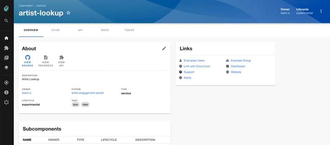Click globe icon beside Alerts
Image resolution: width=330 pixels, height=145 pixels.
point(180,78)
